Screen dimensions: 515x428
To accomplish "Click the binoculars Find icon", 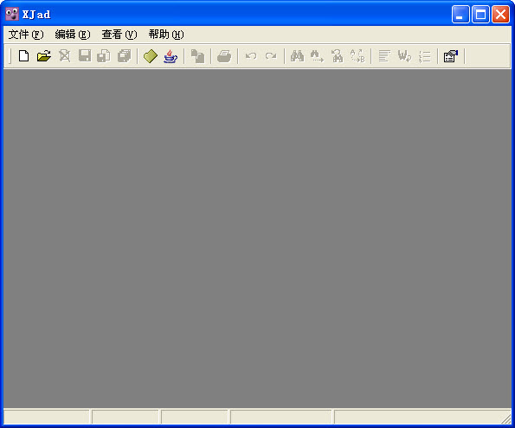I will point(297,56).
